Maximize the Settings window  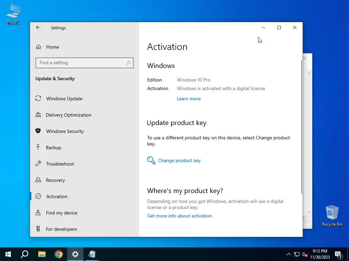[x=279, y=28]
